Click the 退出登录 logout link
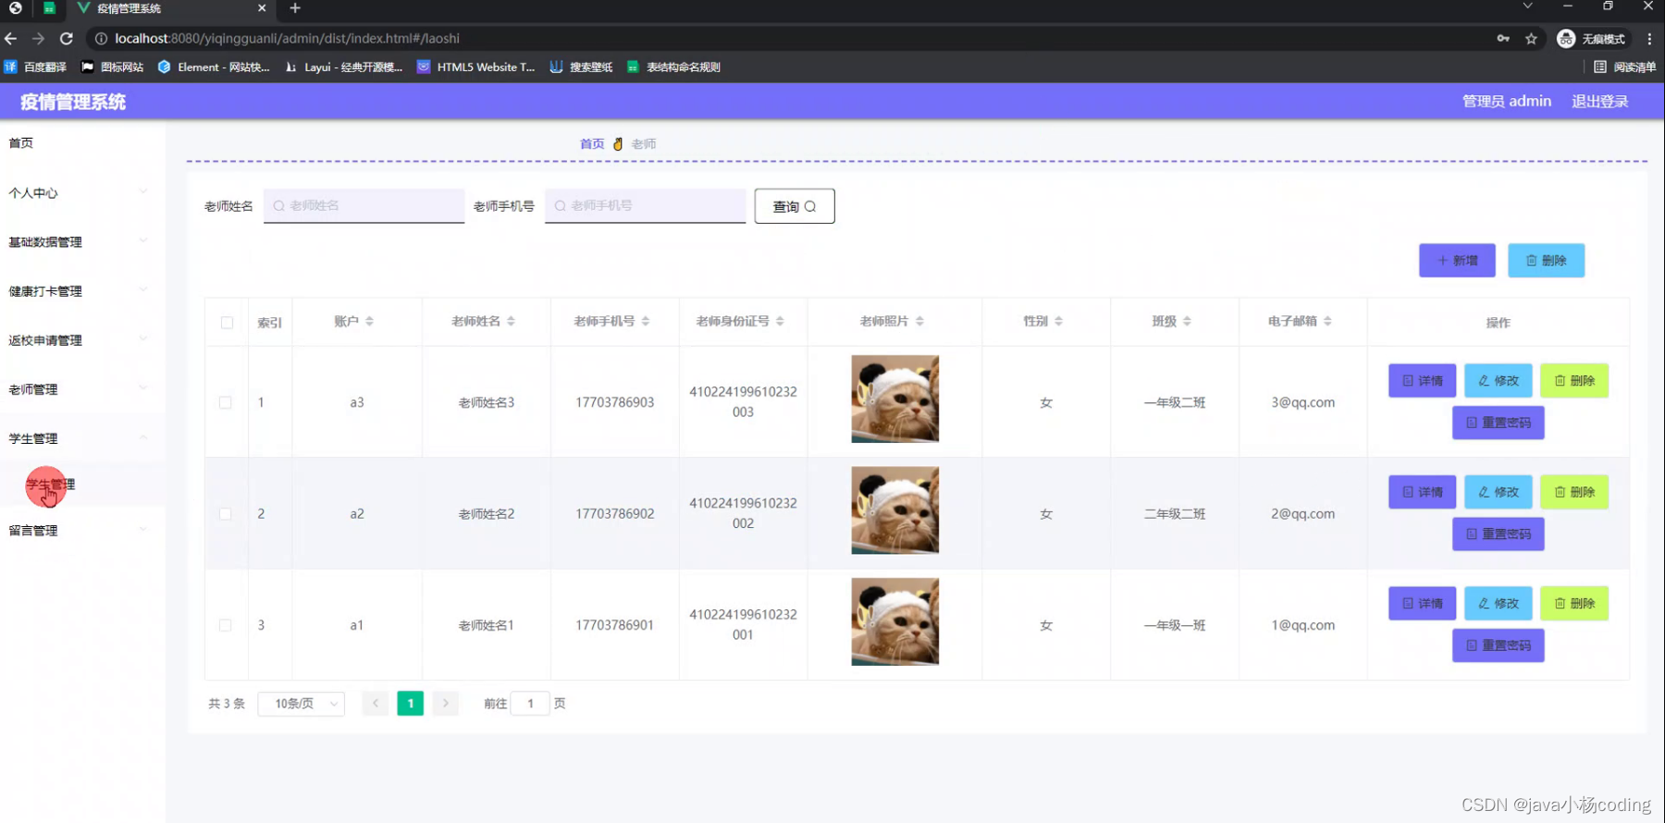The width and height of the screenshot is (1665, 823). [1599, 102]
